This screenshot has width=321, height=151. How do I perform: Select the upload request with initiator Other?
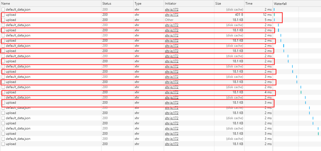point(11,20)
